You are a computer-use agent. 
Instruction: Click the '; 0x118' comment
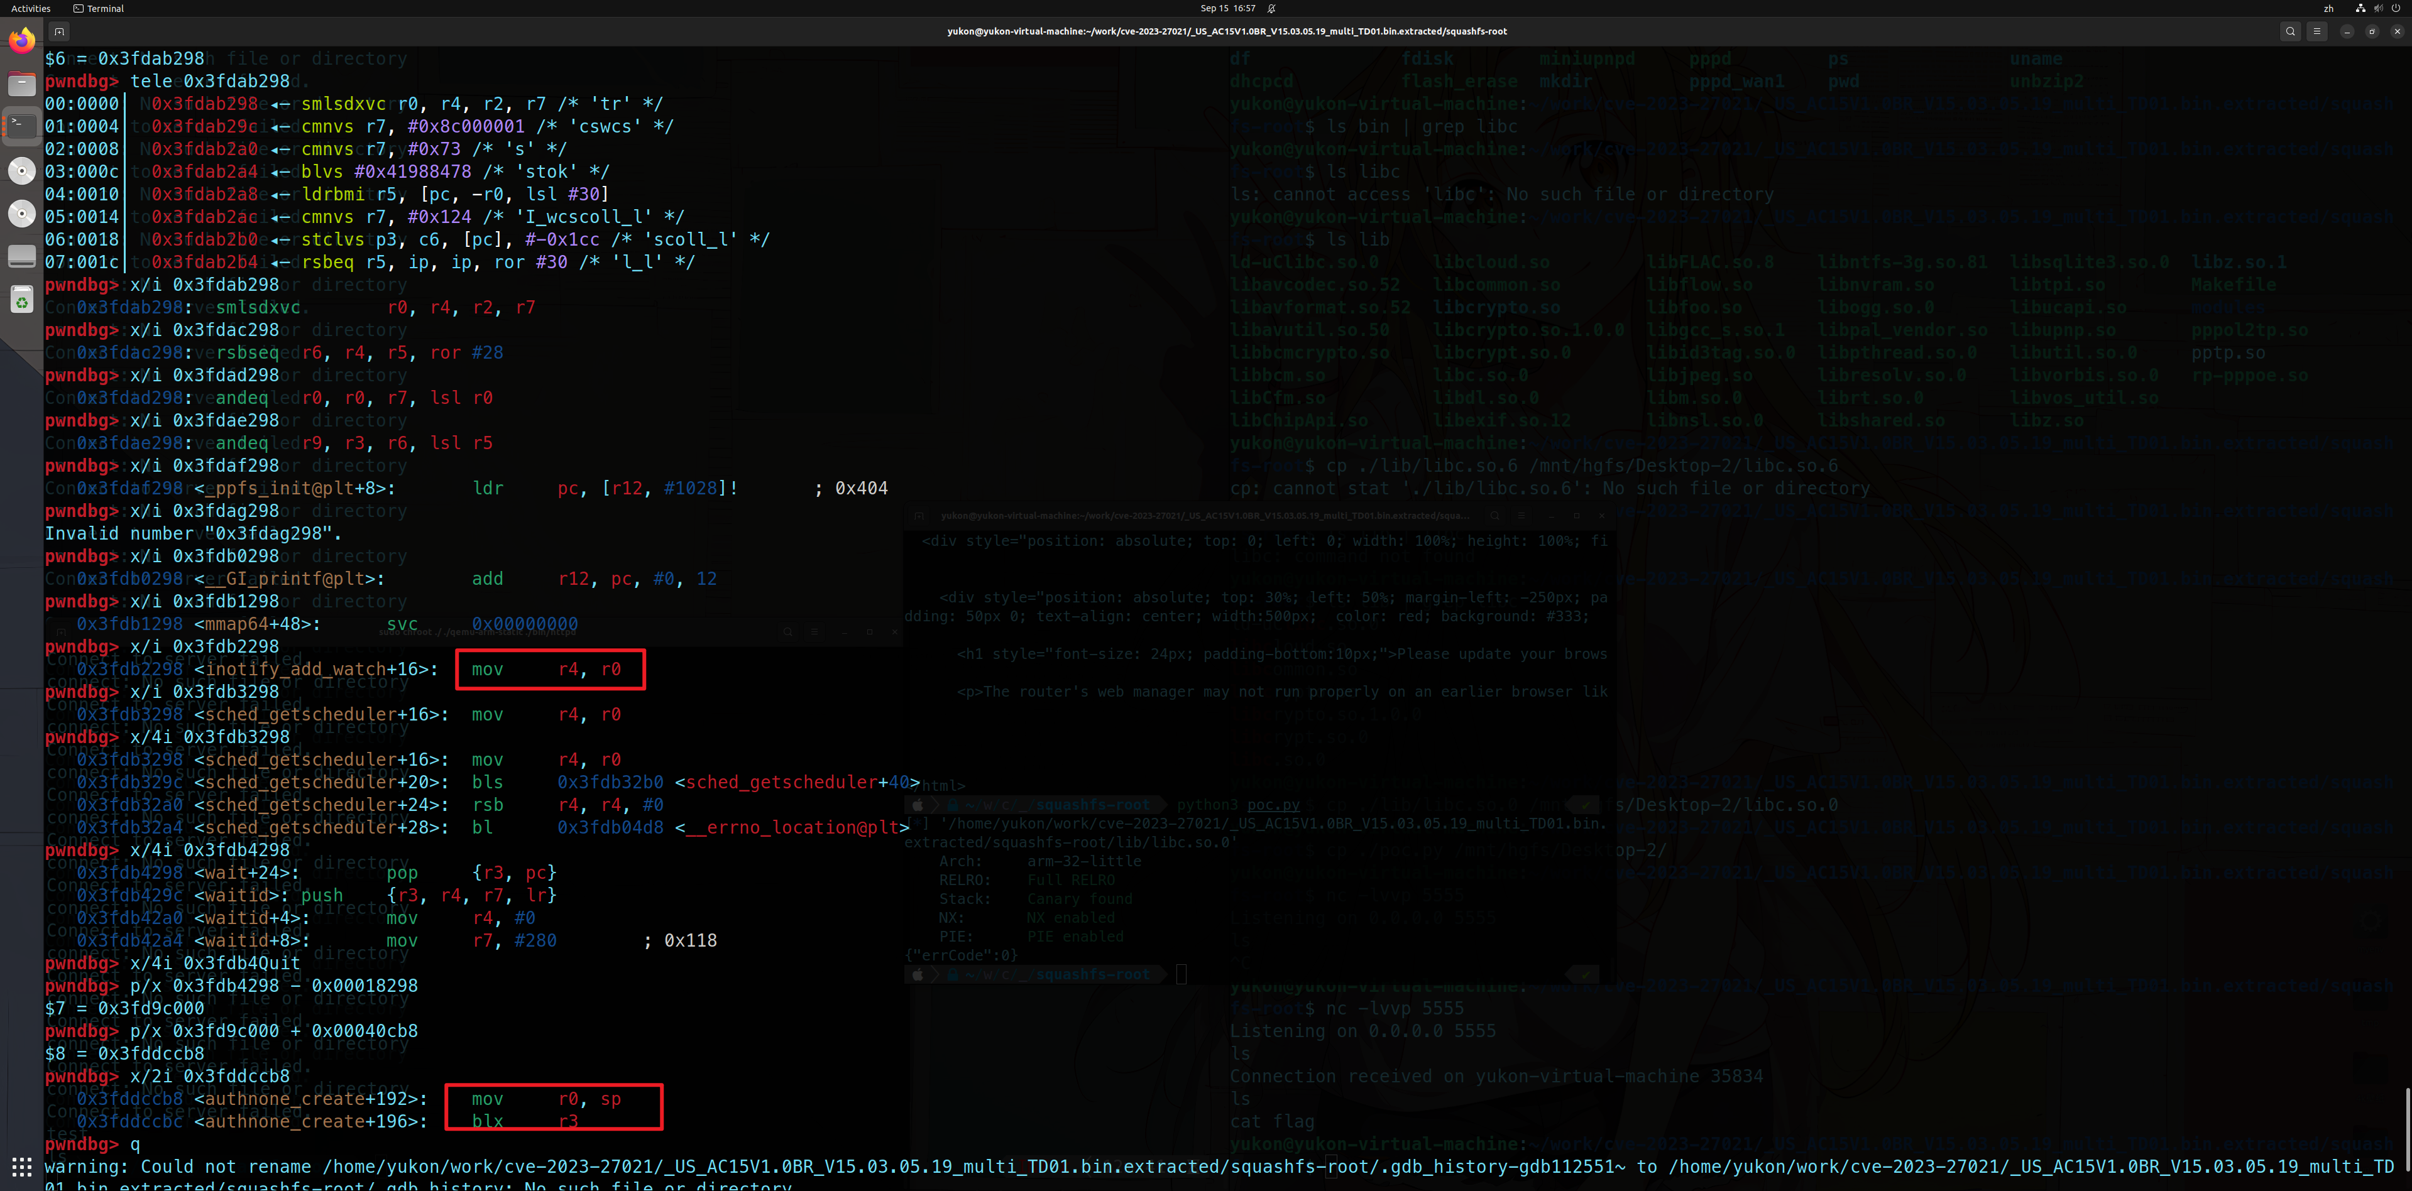click(x=680, y=940)
